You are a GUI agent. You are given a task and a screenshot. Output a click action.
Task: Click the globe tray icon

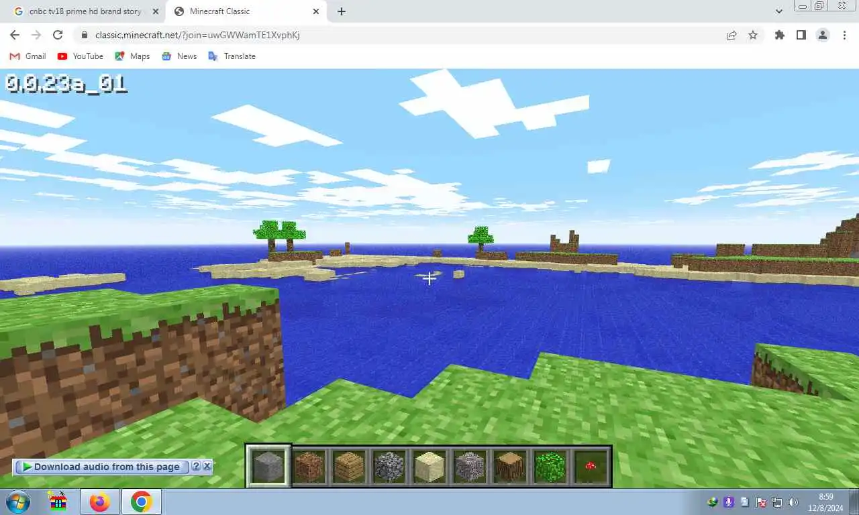point(713,502)
